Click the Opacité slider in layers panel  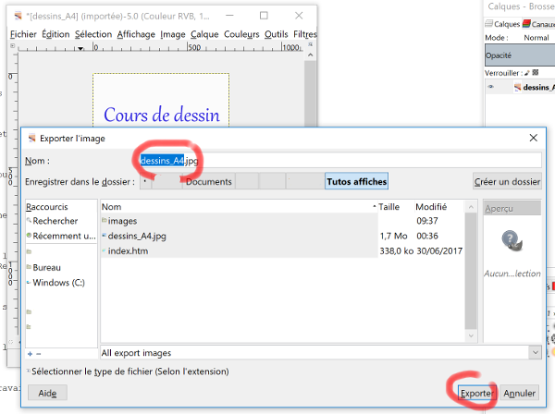(x=520, y=55)
